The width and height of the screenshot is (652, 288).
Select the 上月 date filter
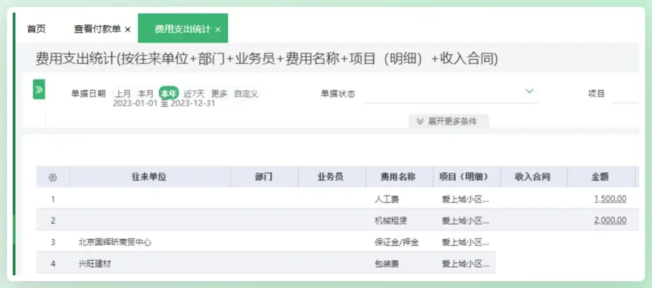[x=123, y=93]
